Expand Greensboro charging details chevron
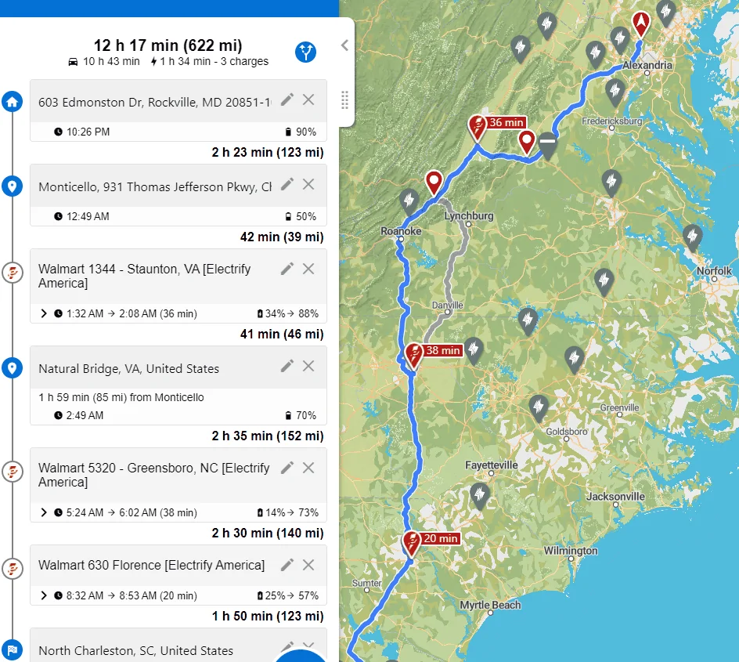 44,512
